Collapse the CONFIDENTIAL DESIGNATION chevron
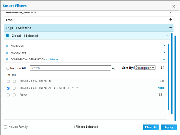 (164, 59)
